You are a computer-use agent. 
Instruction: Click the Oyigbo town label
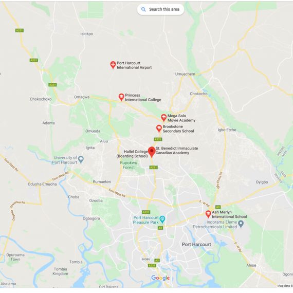(x=262, y=182)
